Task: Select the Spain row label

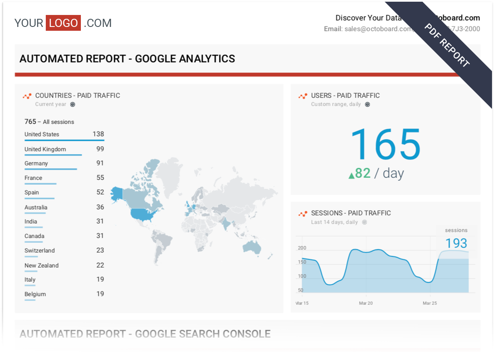Action: (x=32, y=192)
